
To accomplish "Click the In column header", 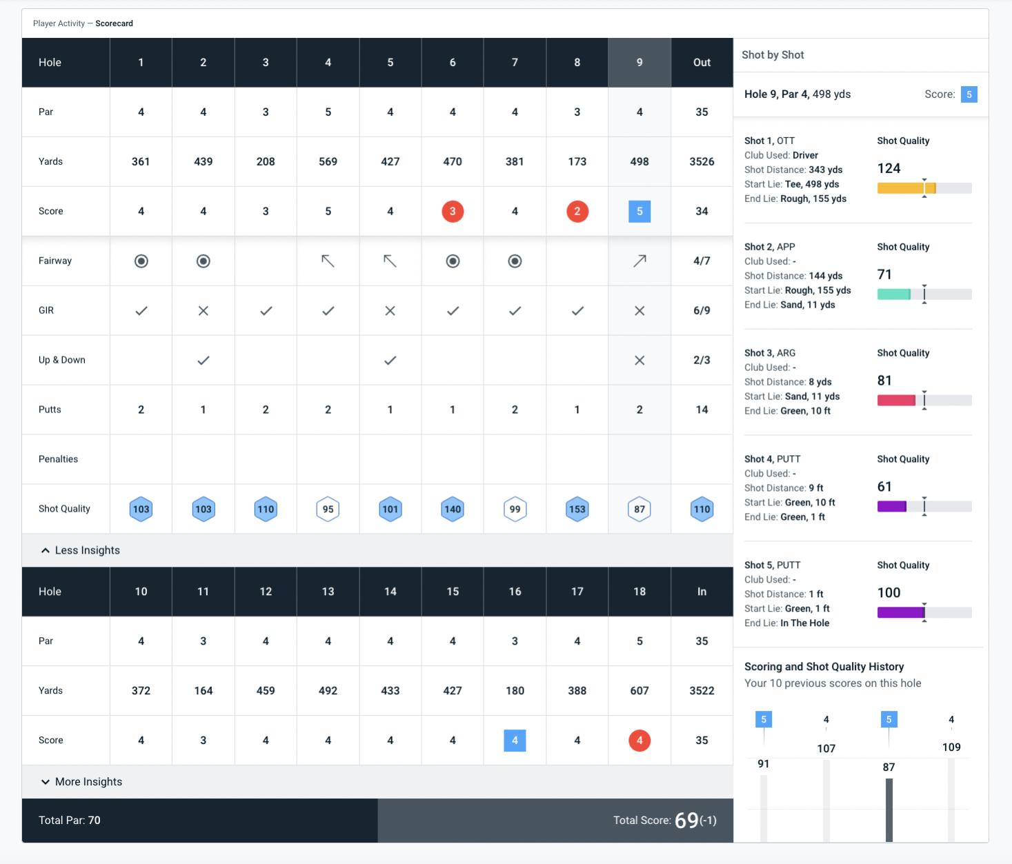I will [x=702, y=592].
